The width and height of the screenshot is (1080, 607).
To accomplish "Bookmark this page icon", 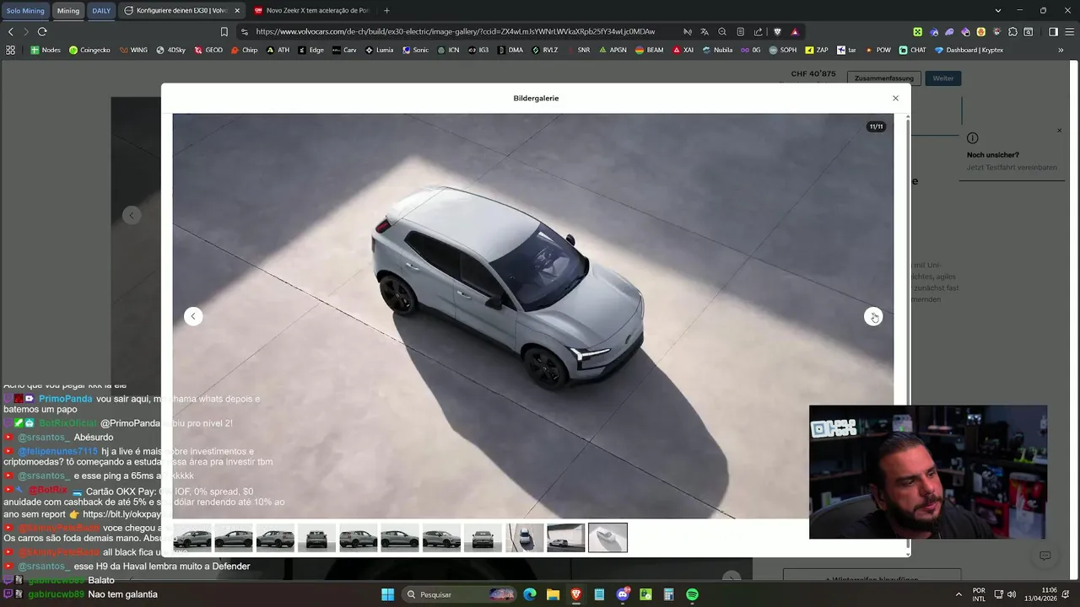I will [224, 31].
